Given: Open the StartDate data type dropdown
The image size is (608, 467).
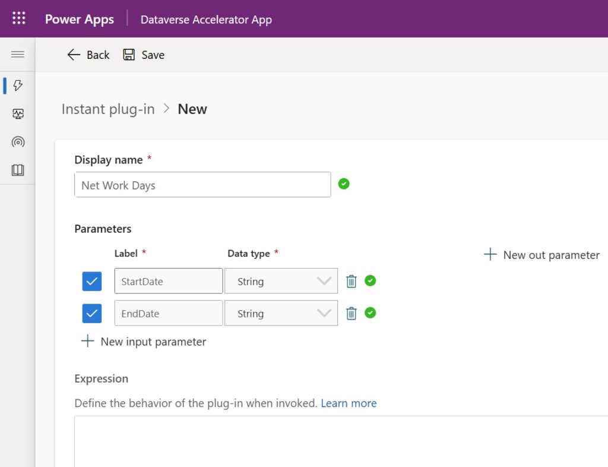Looking at the screenshot, I should (x=281, y=281).
